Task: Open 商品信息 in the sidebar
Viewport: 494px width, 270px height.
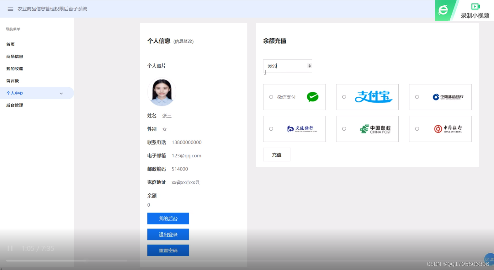Action: 15,57
